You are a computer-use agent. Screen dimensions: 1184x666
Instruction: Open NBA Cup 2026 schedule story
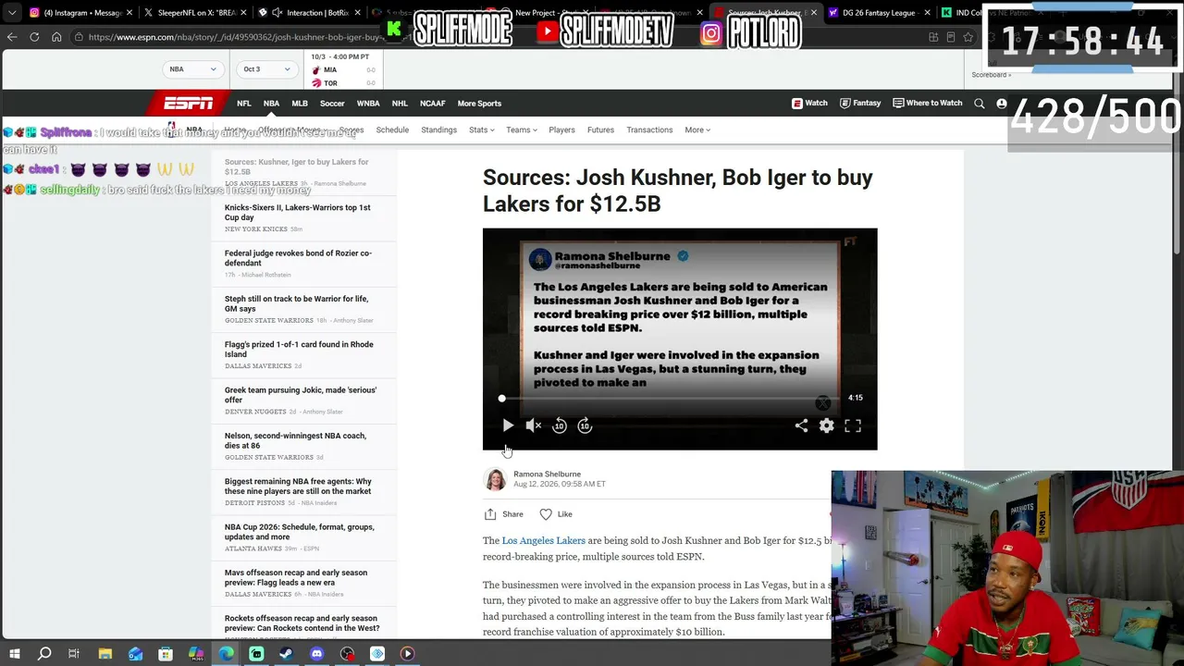(300, 532)
